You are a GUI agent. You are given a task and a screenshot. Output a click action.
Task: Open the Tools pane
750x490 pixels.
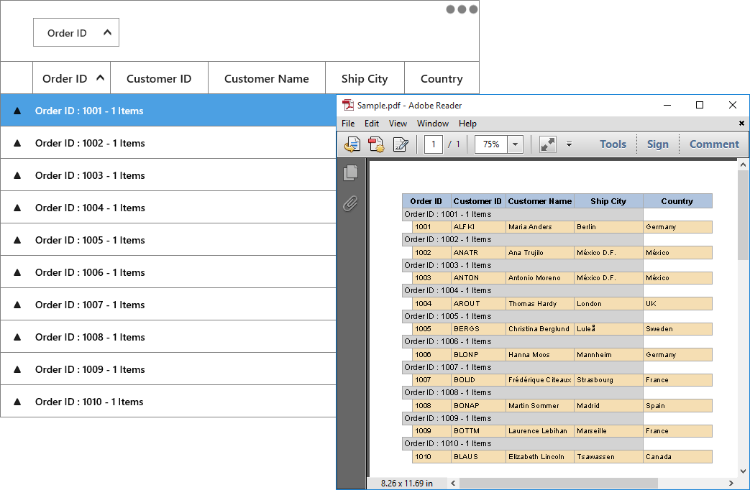[613, 144]
